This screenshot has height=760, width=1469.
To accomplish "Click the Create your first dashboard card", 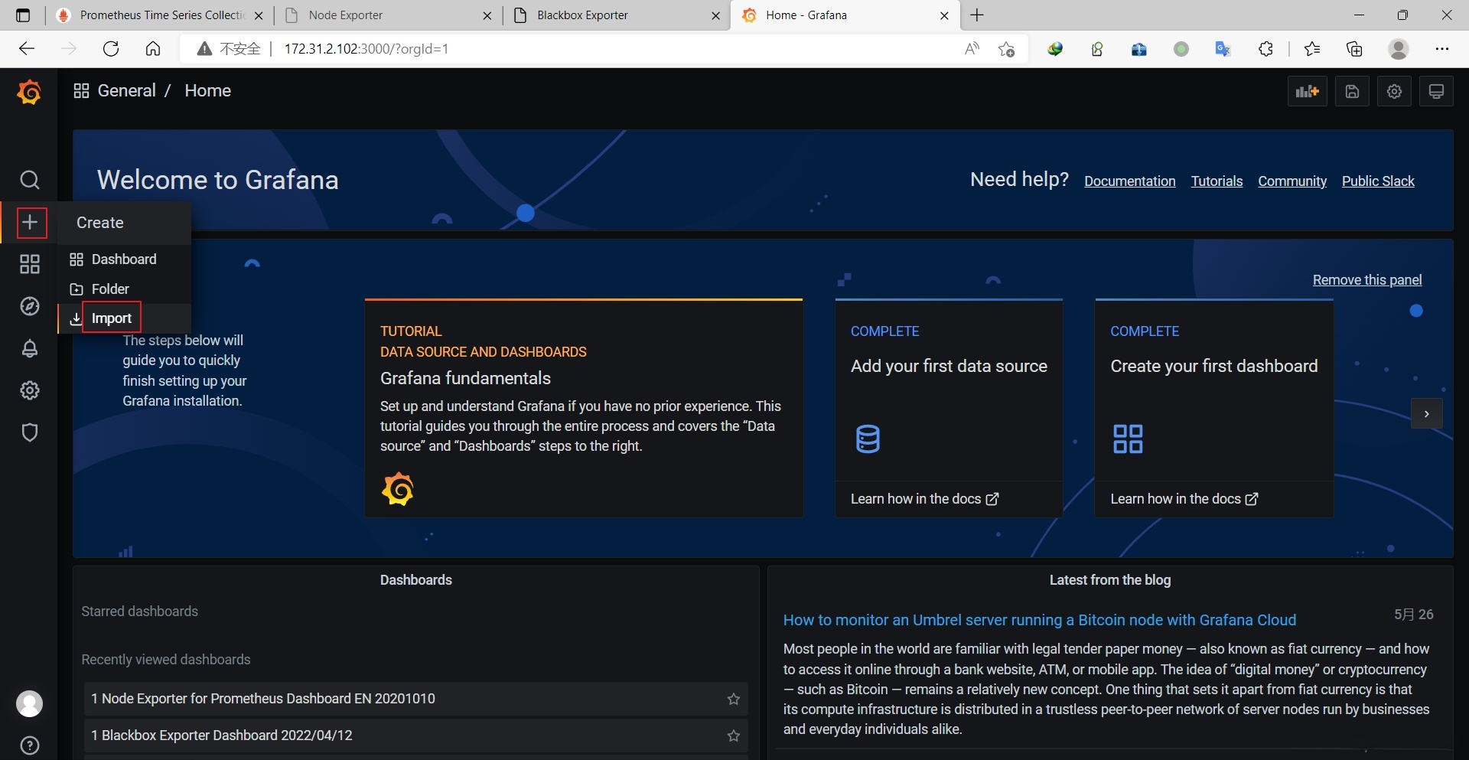I will click(1214, 408).
